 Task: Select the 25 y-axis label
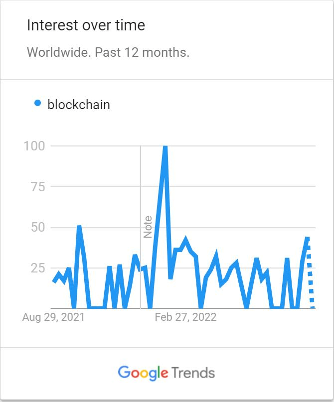(38, 268)
